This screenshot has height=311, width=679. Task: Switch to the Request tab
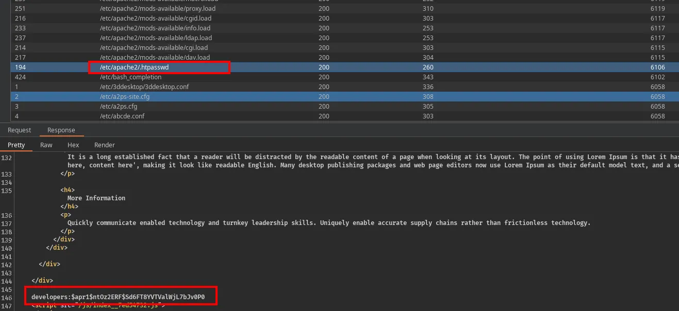click(20, 130)
